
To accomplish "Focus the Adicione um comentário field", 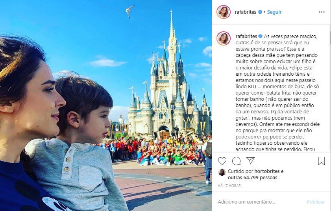I will click(x=261, y=202).
